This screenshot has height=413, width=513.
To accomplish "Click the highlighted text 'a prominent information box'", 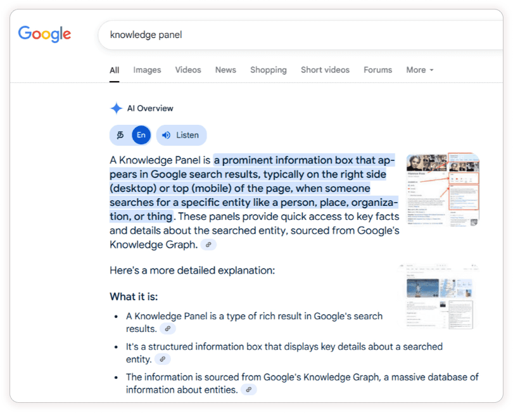I will tap(283, 160).
